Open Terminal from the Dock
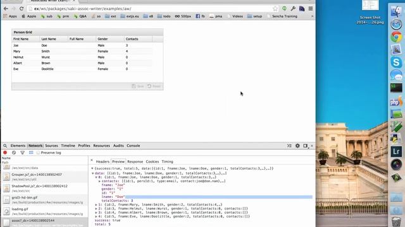This screenshot has width=405, height=227. pyautogui.click(x=396, y=88)
